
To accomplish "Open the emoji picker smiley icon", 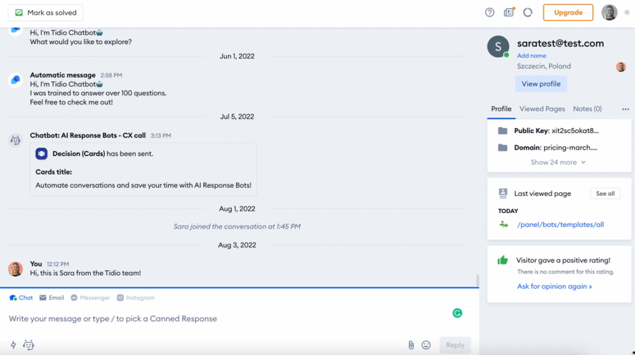I will pos(426,345).
